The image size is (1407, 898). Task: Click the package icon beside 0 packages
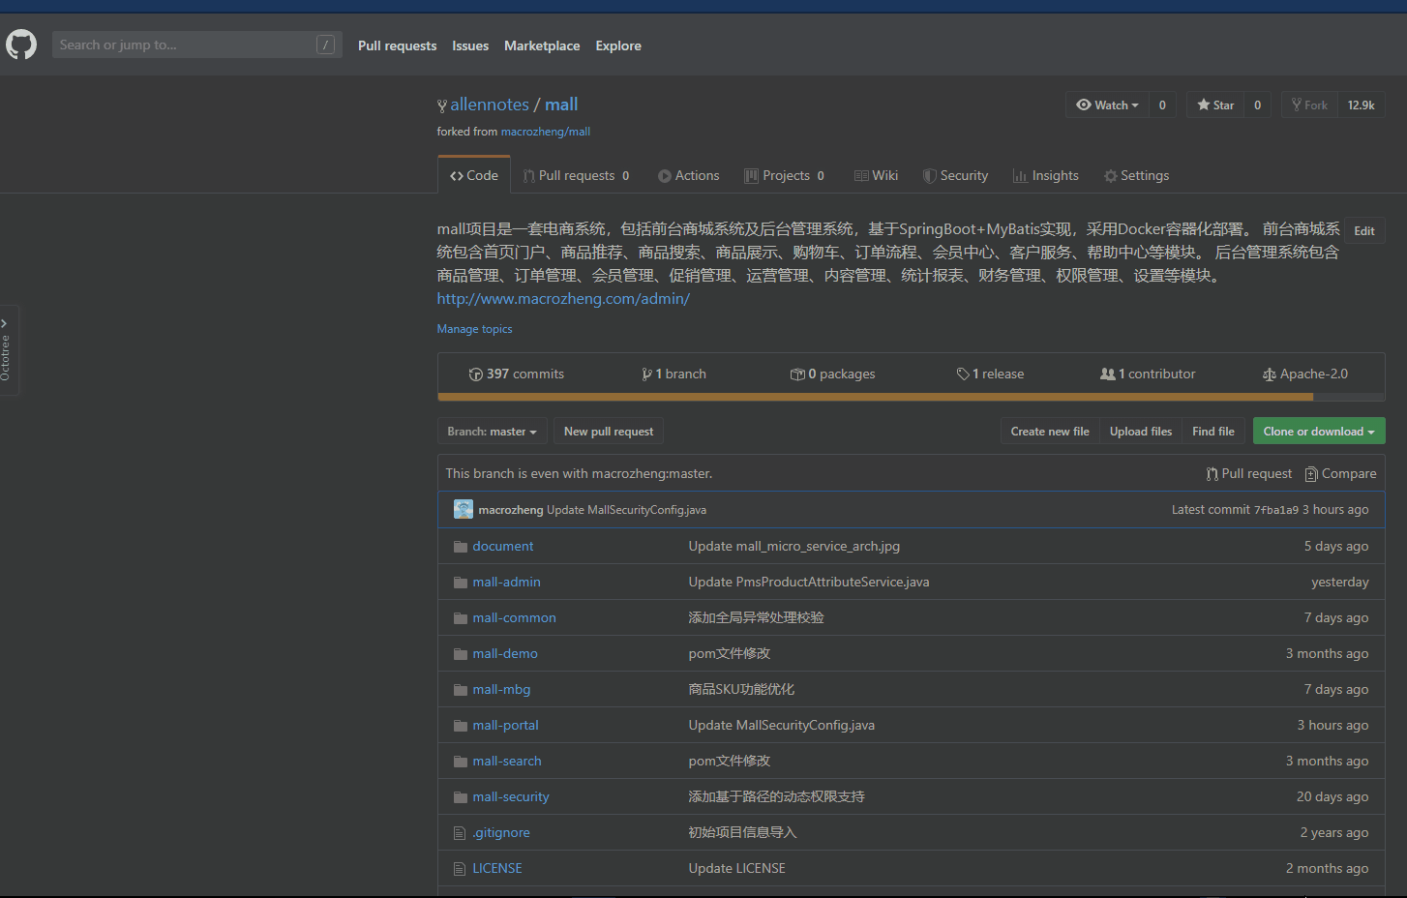coord(797,374)
